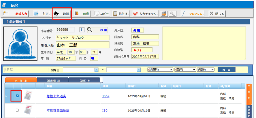Click the (病名) disease name search field

(25, 70)
